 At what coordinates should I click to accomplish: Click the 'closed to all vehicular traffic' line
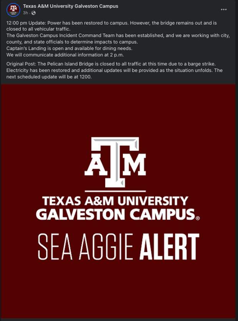coord(38,29)
